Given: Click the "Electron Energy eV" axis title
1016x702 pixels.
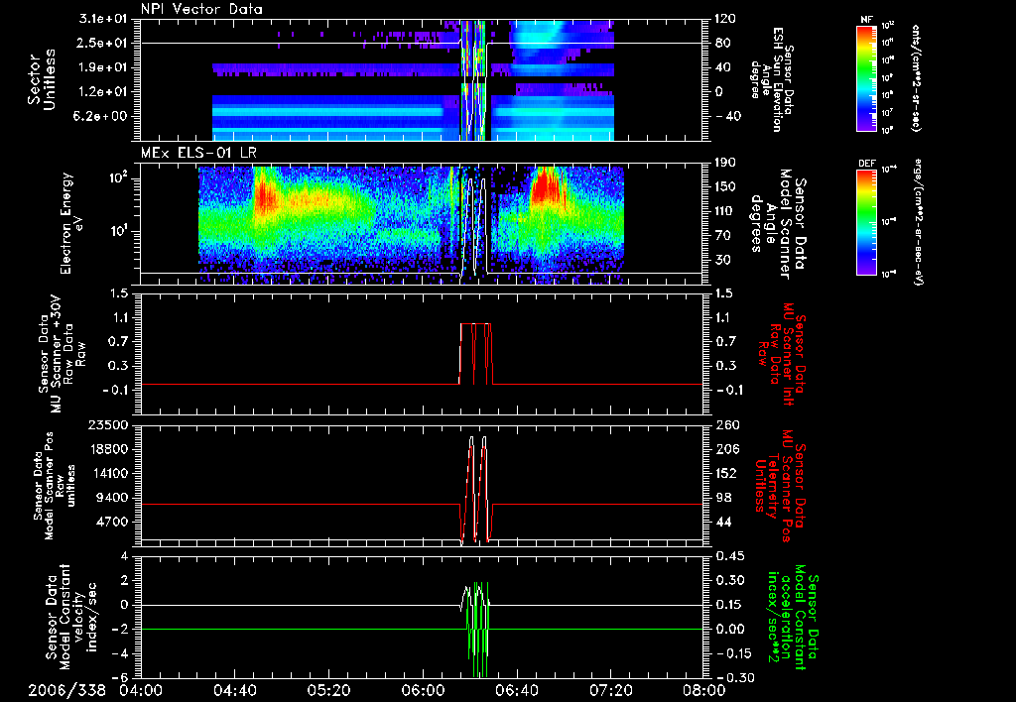Looking at the screenshot, I should point(71,223).
